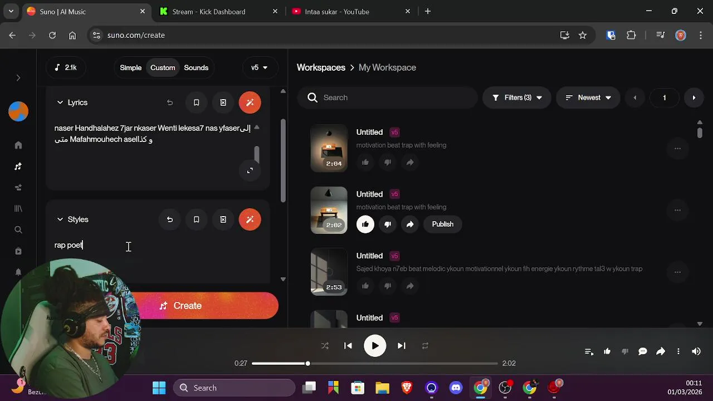Open the Suno home sidebar icon
Viewport: 713px width, 401px height.
click(18, 145)
